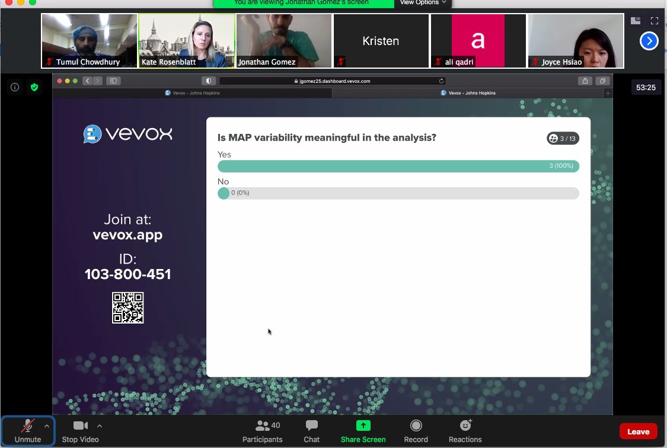
Task: Show Safari tab overview
Action: click(602, 81)
